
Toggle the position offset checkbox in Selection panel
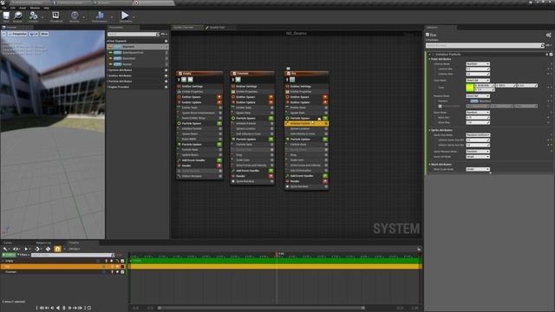pos(440,106)
